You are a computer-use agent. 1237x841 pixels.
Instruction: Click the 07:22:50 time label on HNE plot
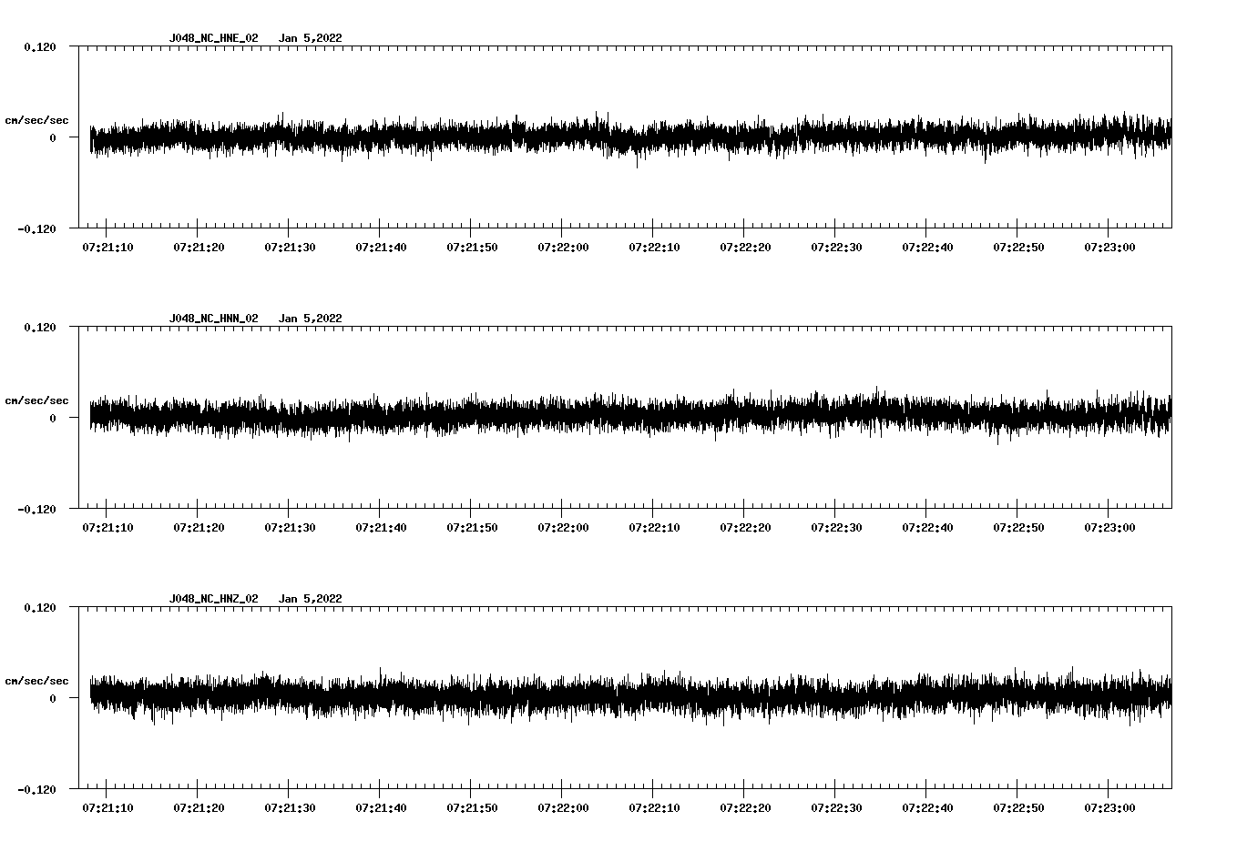(x=1018, y=247)
